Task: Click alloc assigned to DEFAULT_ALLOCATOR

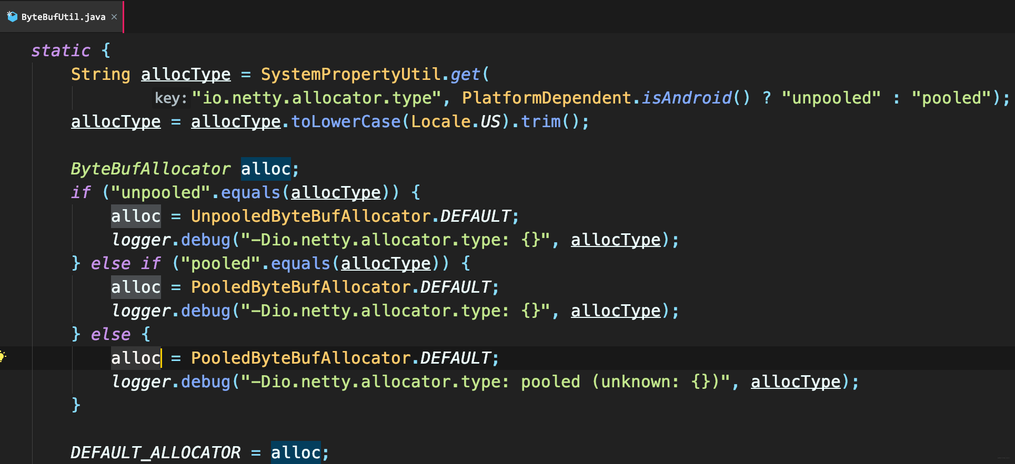Action: [295, 452]
